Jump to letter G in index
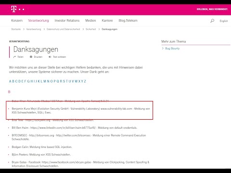231x173 pixels. point(28,81)
